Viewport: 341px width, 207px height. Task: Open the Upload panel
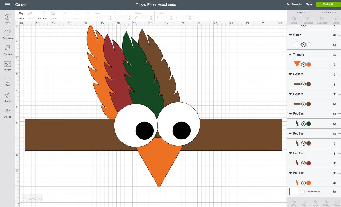click(8, 113)
